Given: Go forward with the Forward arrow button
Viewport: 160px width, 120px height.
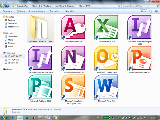Looking at the screenshot, I should (x=7, y=6).
